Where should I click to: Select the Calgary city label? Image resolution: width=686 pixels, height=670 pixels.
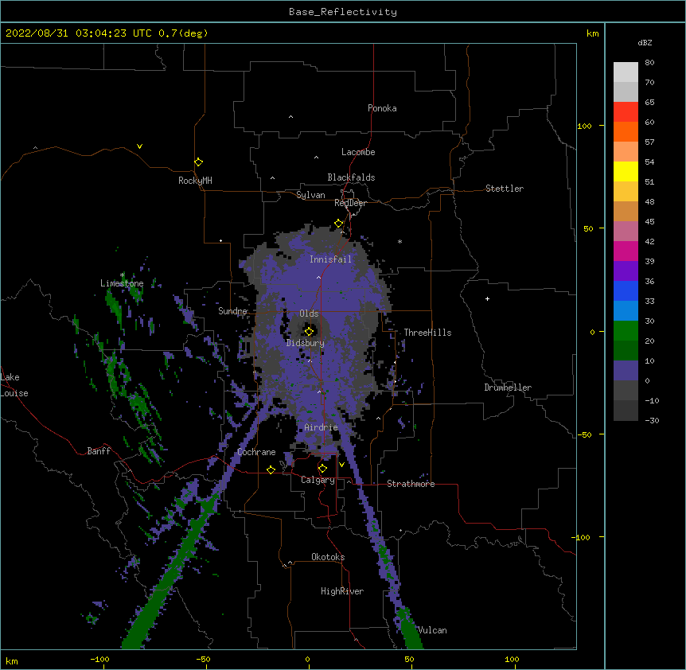(318, 480)
